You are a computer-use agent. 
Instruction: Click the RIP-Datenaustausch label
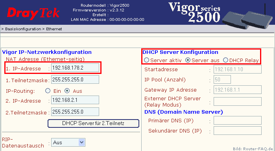pyautogui.click(x=23, y=143)
